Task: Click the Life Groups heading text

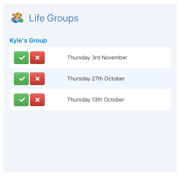Action: tap(54, 18)
